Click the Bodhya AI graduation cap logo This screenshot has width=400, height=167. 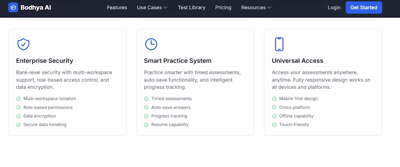coord(13,7)
